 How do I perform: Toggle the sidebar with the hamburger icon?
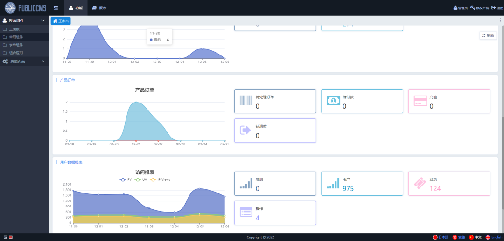pyautogui.click(x=56, y=8)
